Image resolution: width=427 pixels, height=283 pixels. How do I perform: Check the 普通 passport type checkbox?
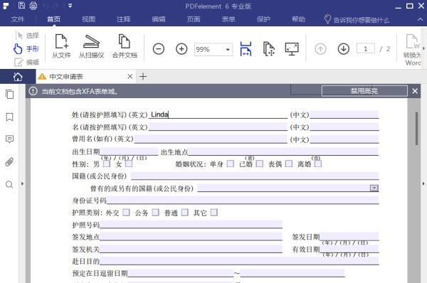point(185,212)
